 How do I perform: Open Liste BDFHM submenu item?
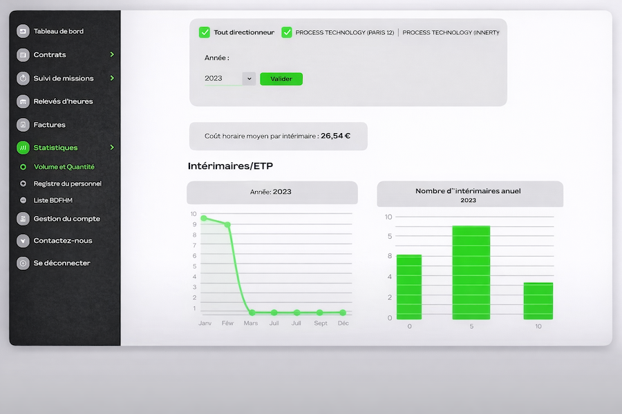point(53,200)
